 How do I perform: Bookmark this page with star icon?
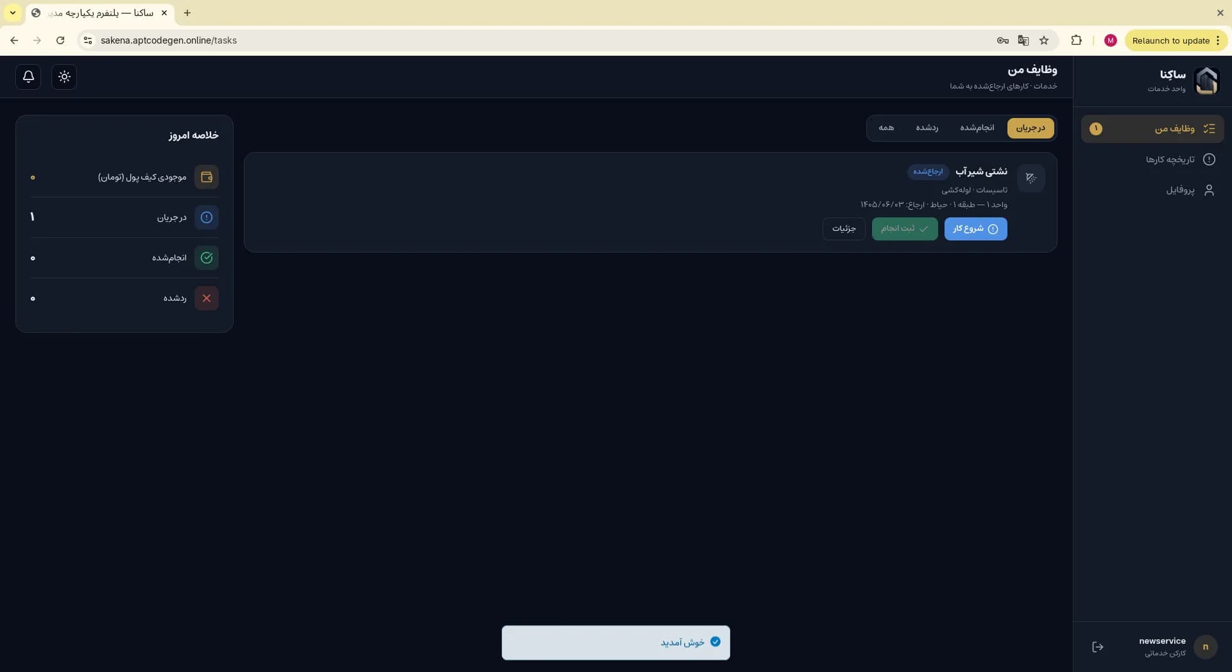click(x=1044, y=40)
